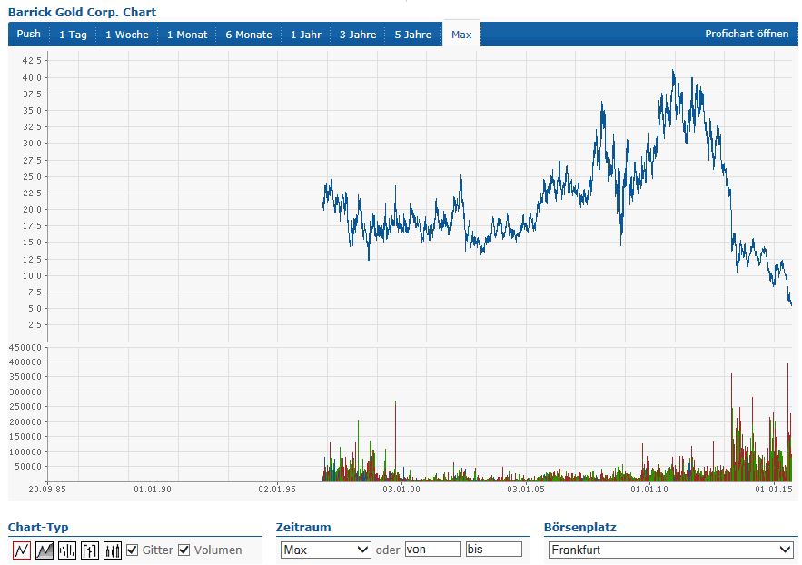The height and width of the screenshot is (565, 802).
Task: Click inside the von date input field
Action: click(433, 550)
